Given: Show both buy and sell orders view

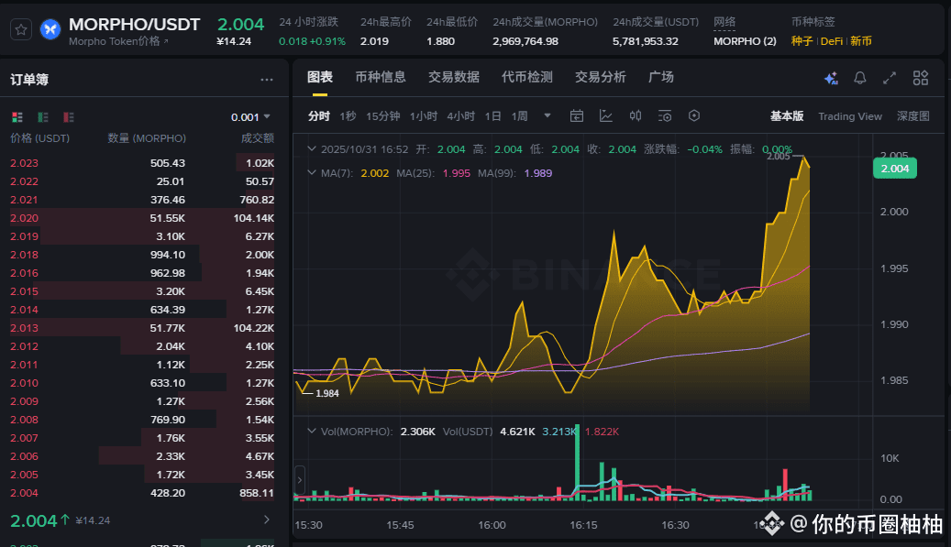Looking at the screenshot, I should (17, 117).
